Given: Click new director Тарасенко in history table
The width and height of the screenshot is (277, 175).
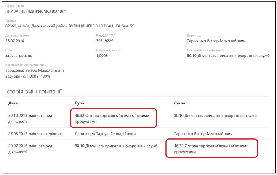Looking at the screenshot, I should (205, 134).
